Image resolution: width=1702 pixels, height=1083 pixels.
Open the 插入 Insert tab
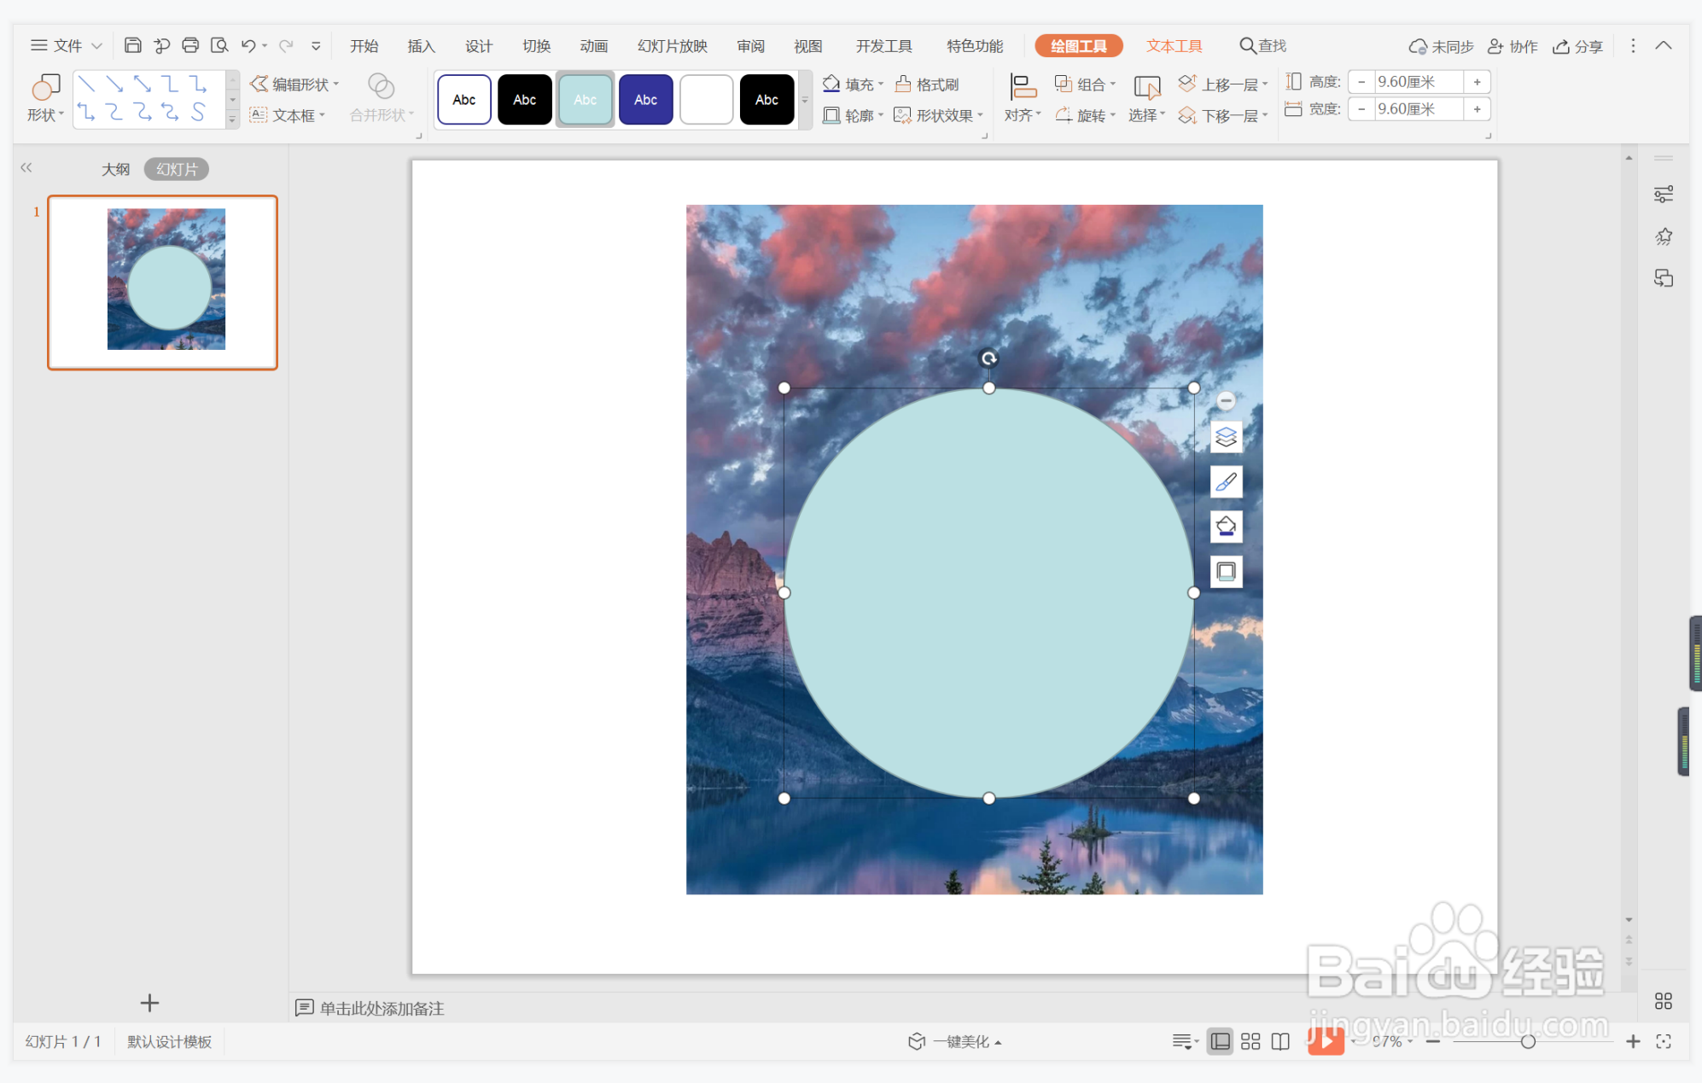click(421, 46)
